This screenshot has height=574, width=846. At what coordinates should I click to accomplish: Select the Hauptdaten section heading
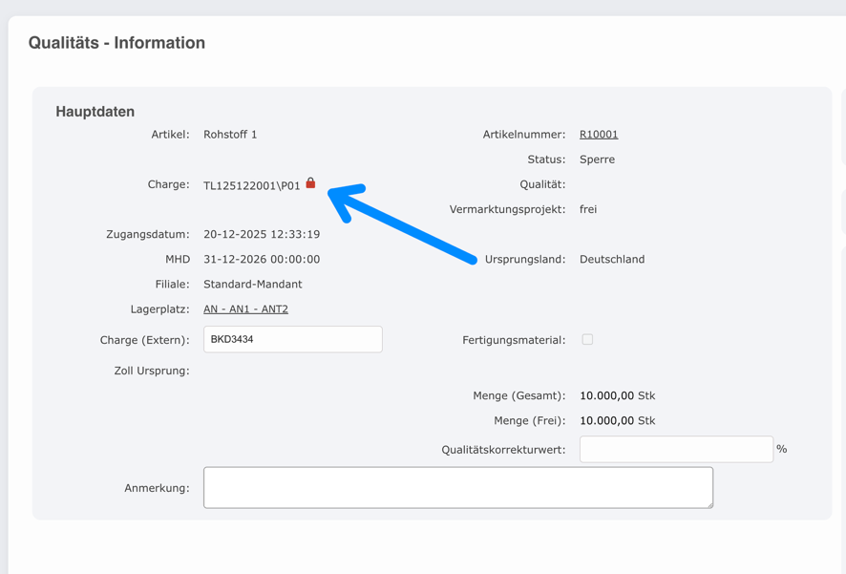click(x=95, y=111)
